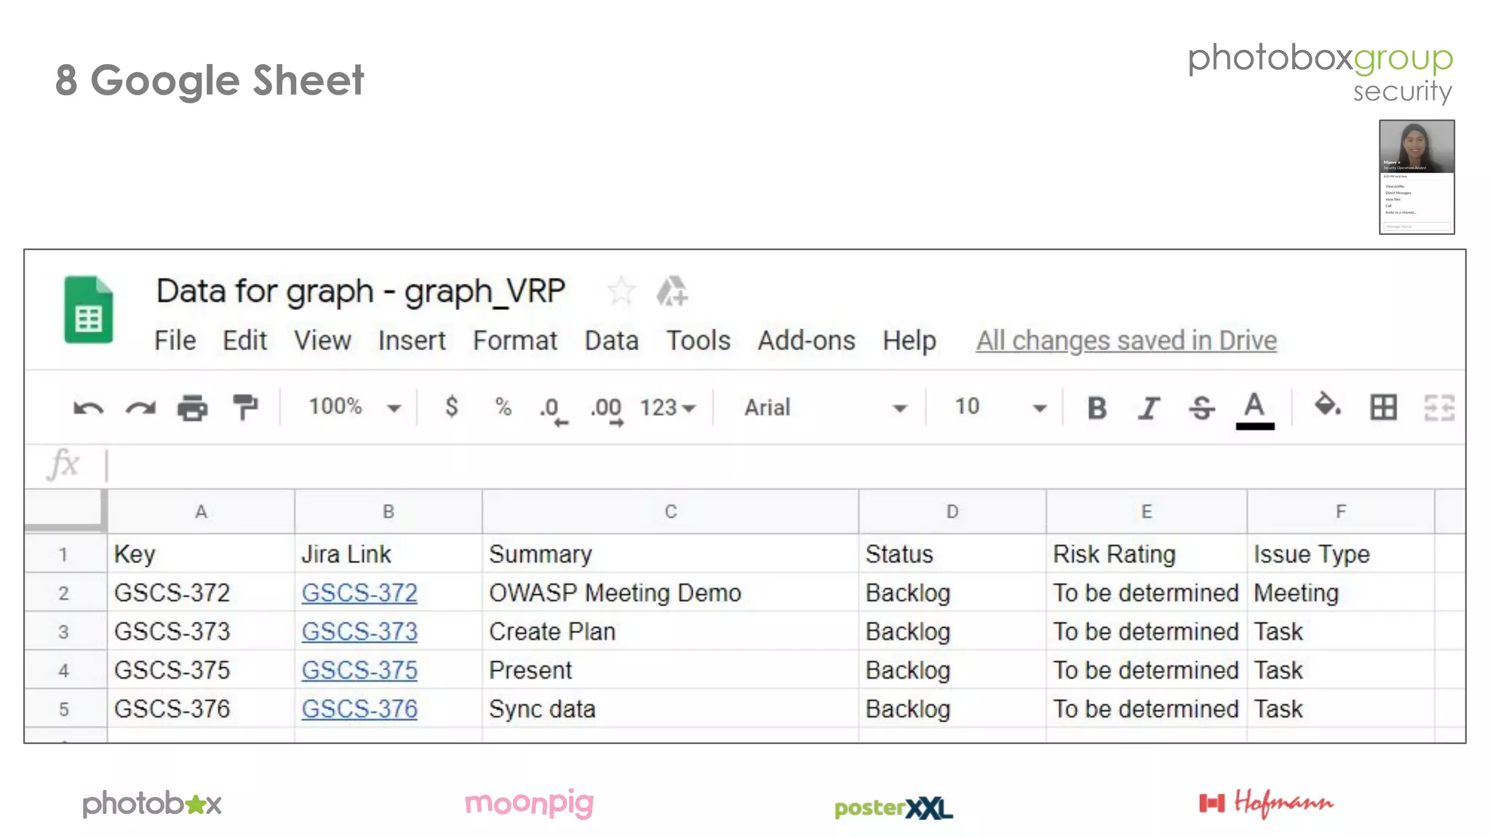1490x838 pixels.
Task: Select cell OWASP Meeting Demo
Action: (670, 593)
